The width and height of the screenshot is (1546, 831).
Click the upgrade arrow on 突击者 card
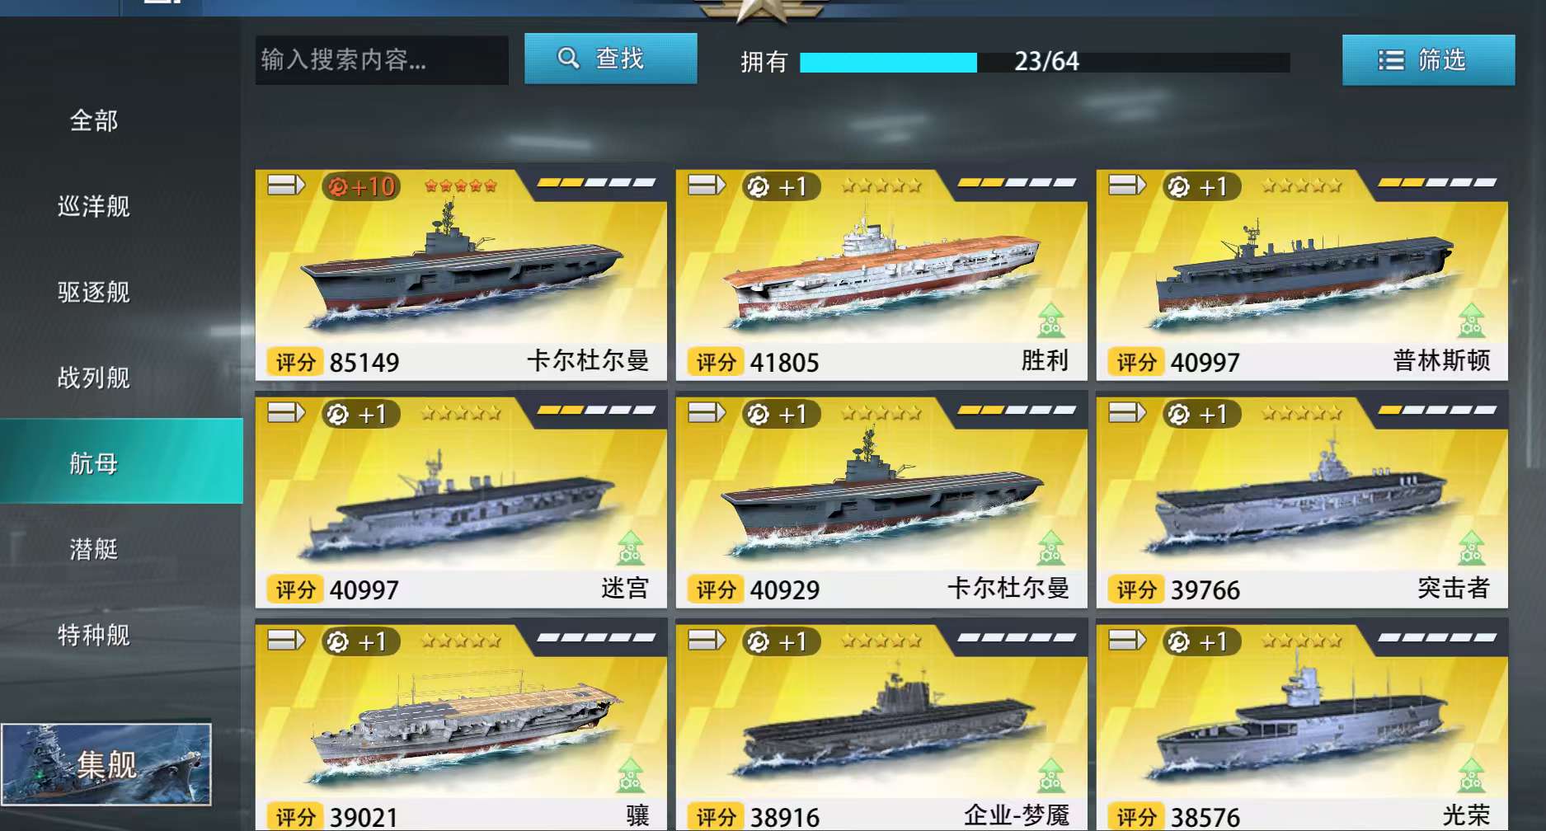(x=1471, y=548)
